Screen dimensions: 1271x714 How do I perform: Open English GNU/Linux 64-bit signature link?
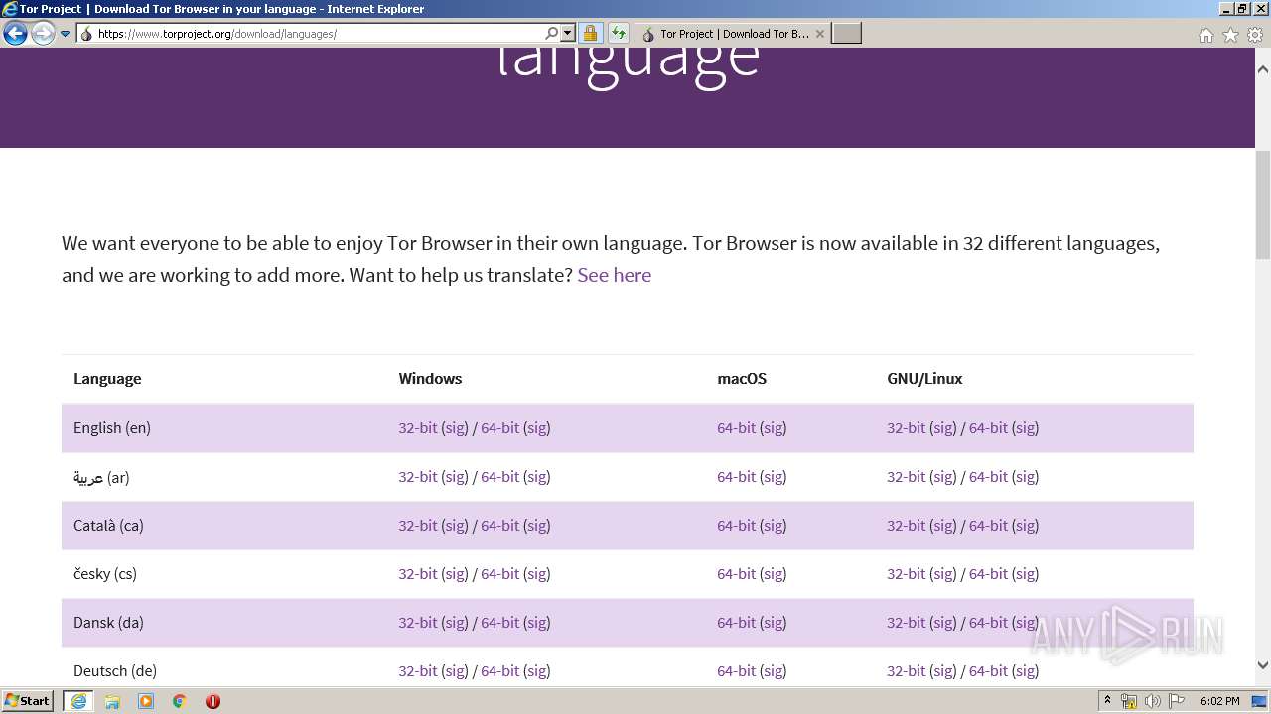1025,428
